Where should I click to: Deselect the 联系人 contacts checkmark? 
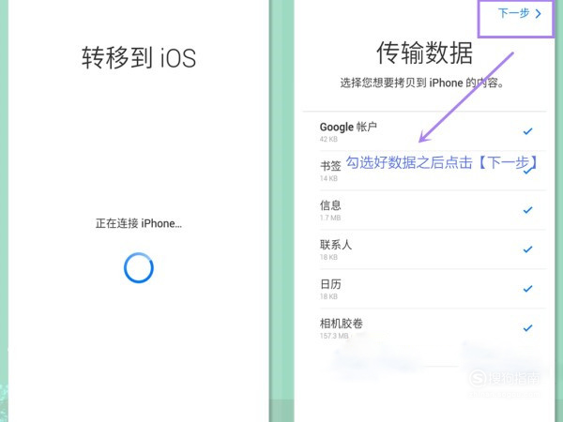[527, 249]
